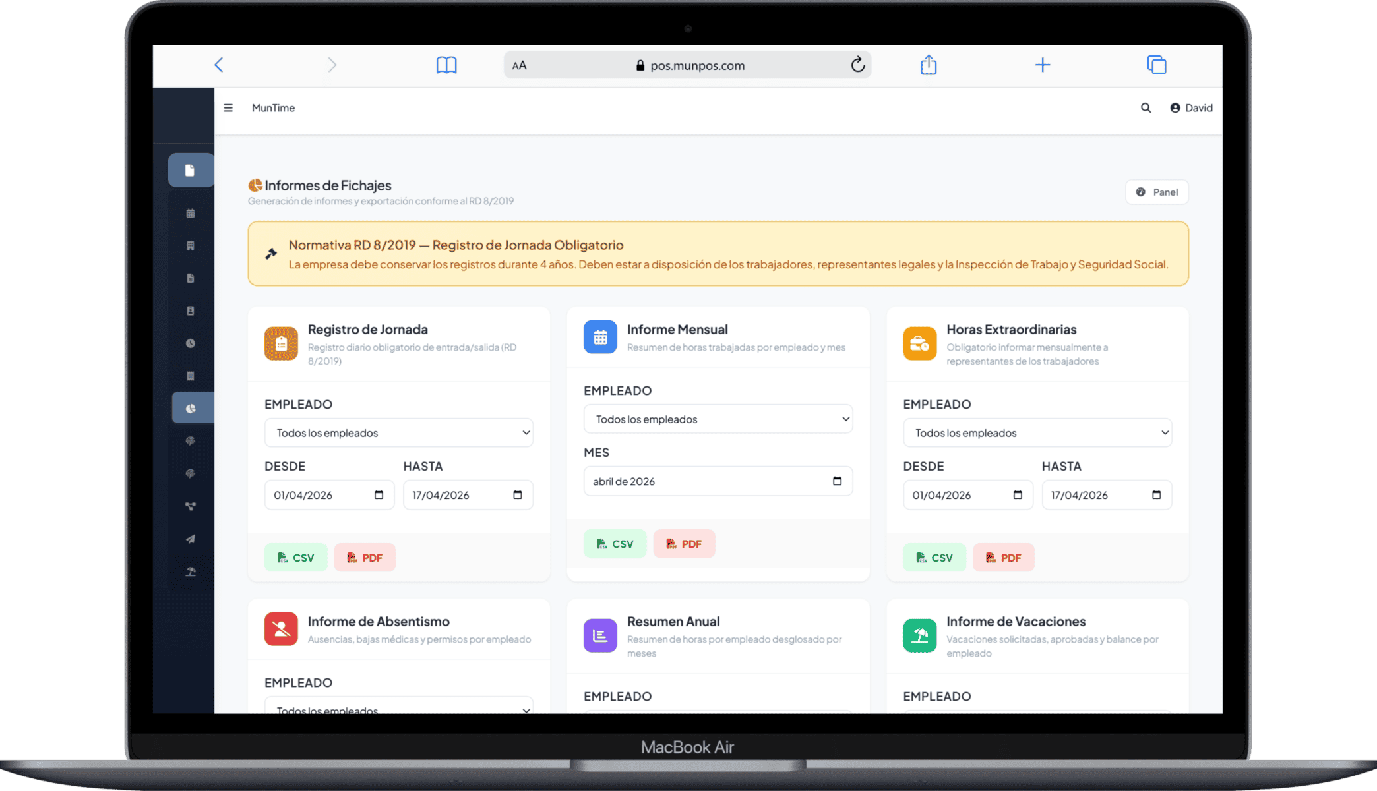Reload the page with the refresh icon
The image size is (1377, 791).
click(x=857, y=65)
